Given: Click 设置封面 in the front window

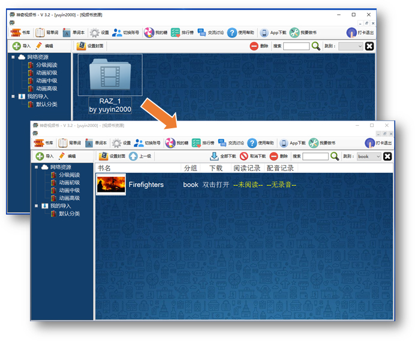Looking at the screenshot, I should point(112,156).
